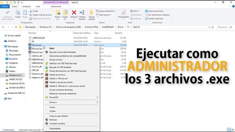Screen dimensions: 235x132
Task: Expand the PowerISO submenu
Action: point(72,97)
